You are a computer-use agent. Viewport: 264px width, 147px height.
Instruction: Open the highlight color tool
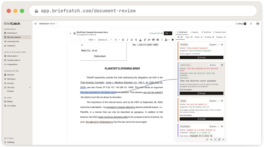tap(145, 40)
